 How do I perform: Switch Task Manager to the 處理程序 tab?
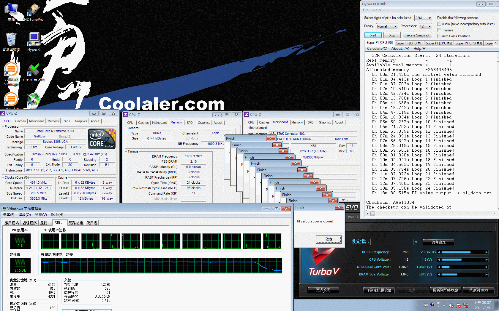(x=29, y=223)
